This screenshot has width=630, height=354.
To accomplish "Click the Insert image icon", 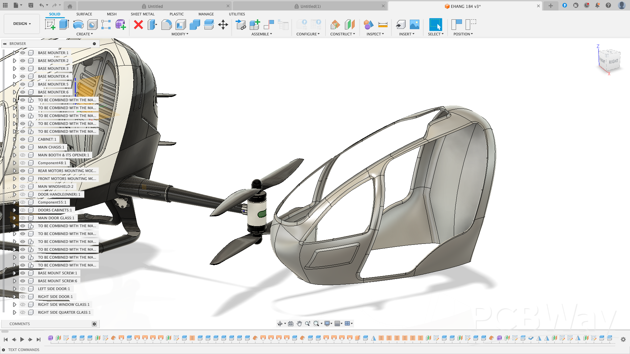I will (414, 25).
